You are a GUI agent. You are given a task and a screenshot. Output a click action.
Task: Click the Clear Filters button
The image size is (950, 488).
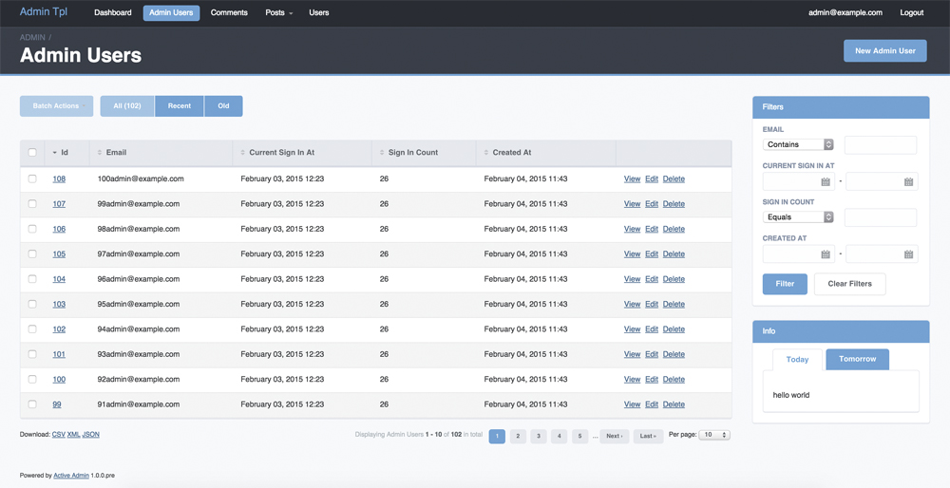(849, 284)
